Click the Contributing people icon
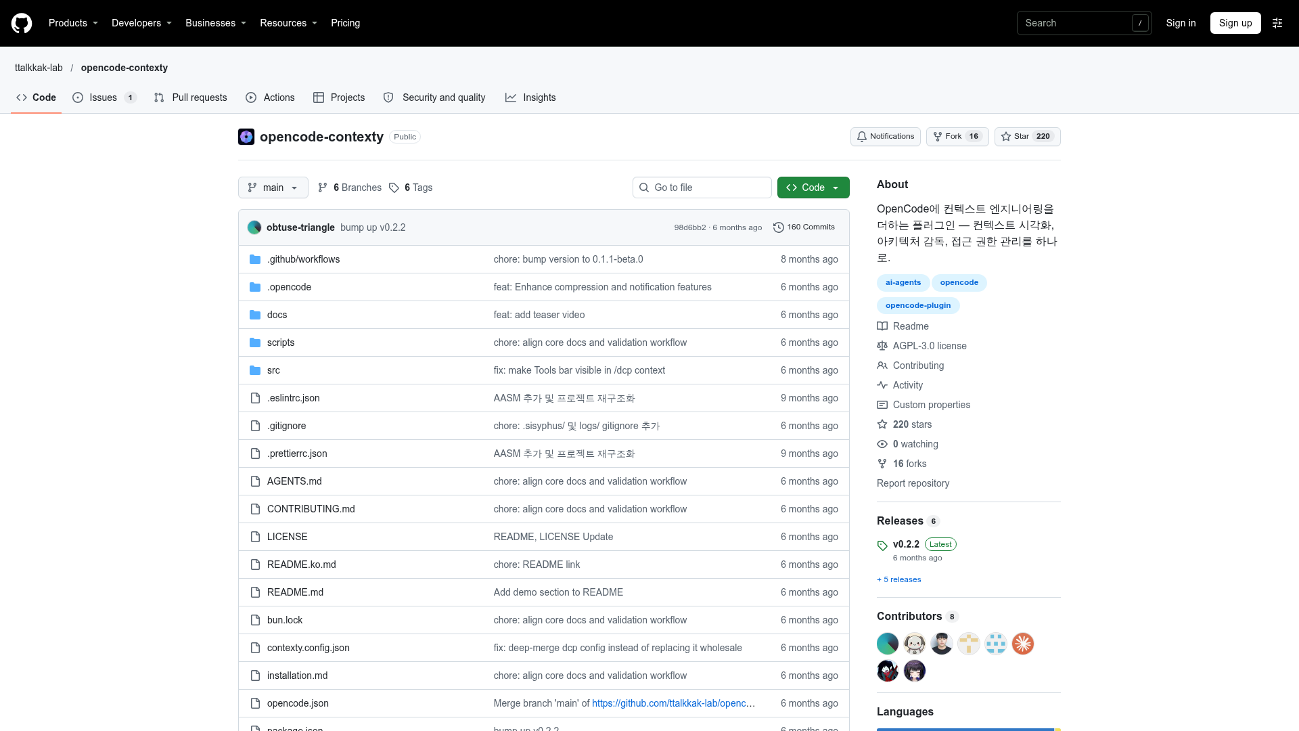Viewport: 1299px width, 731px height. (x=882, y=365)
